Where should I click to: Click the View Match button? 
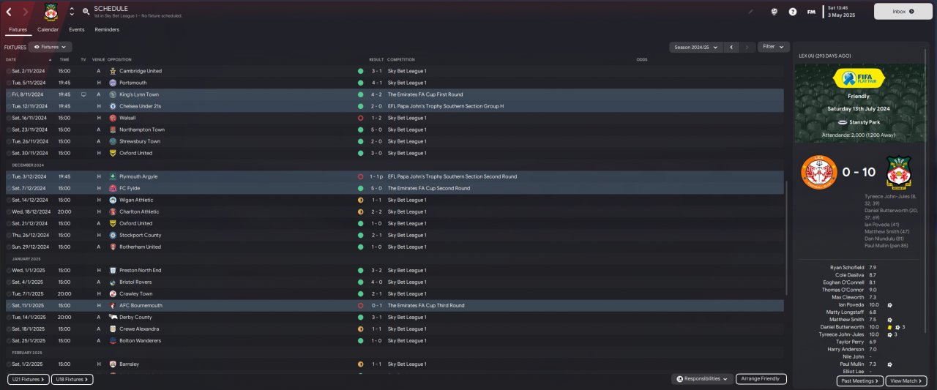[x=906, y=381]
